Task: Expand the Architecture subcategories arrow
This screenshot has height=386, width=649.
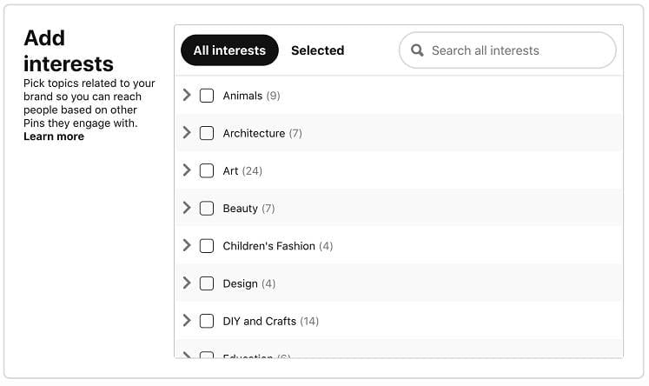Action: click(x=187, y=133)
